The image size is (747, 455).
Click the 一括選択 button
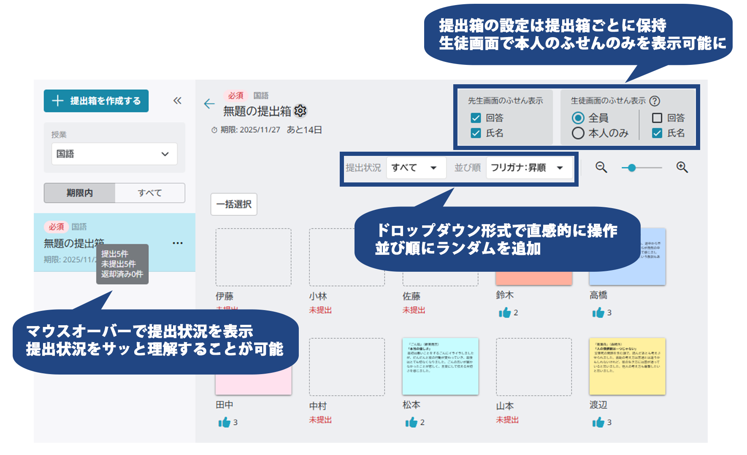pyautogui.click(x=234, y=204)
